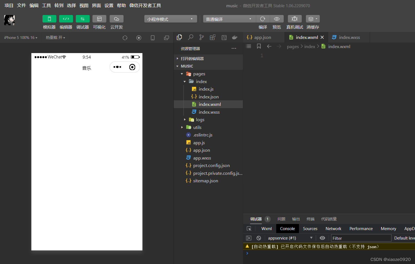Open the 普通编译 compile mode dropdown
This screenshot has height=264, width=415.
click(x=229, y=19)
